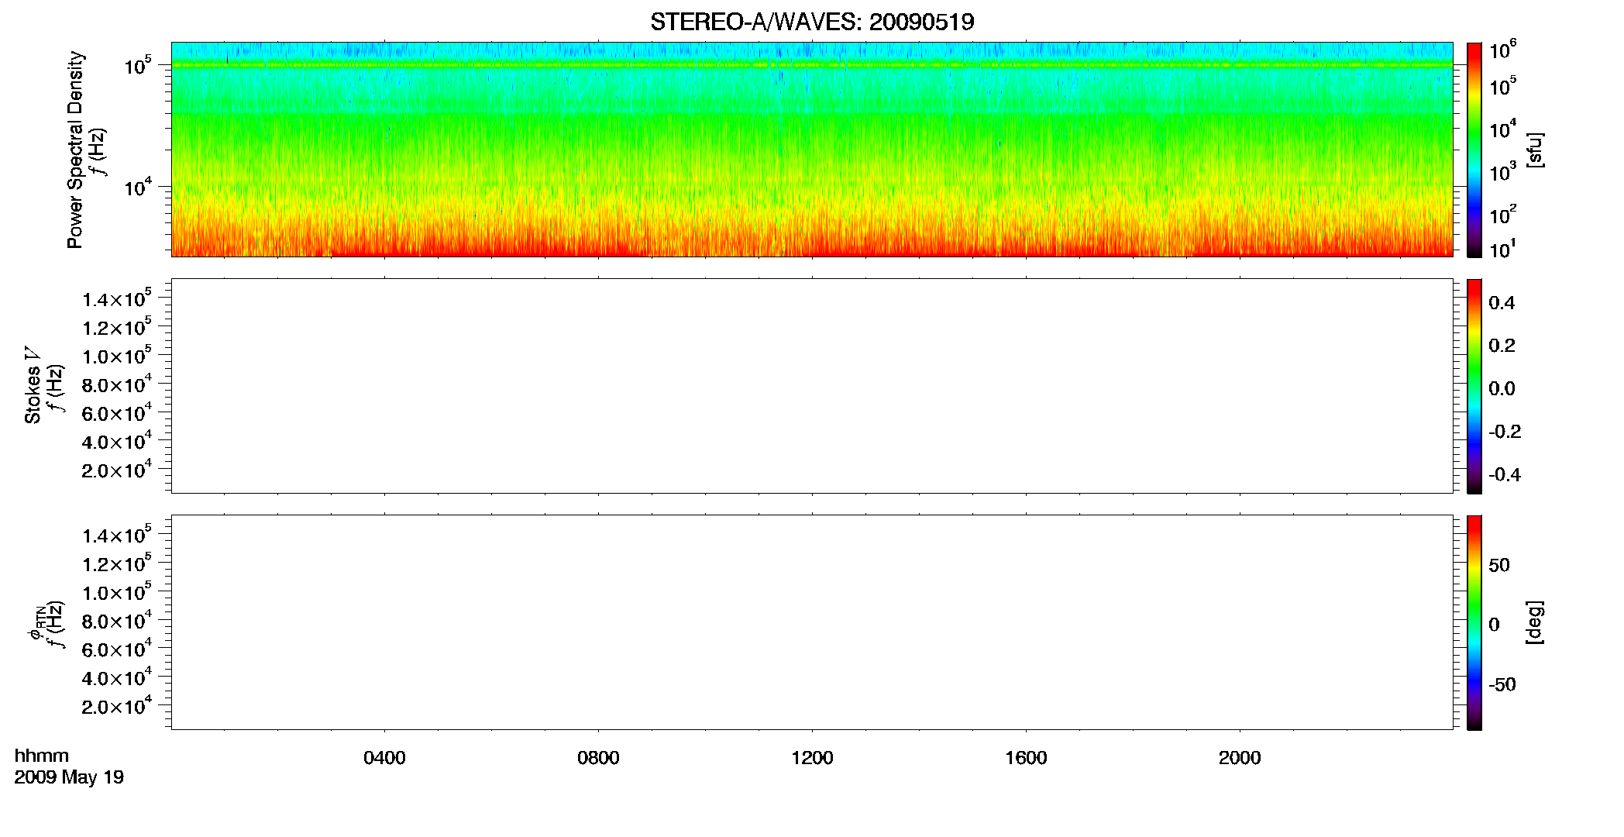Click the plot title STEREO-A/WAVES: 20090519
Screen dimensions: 1624x837
(812, 22)
